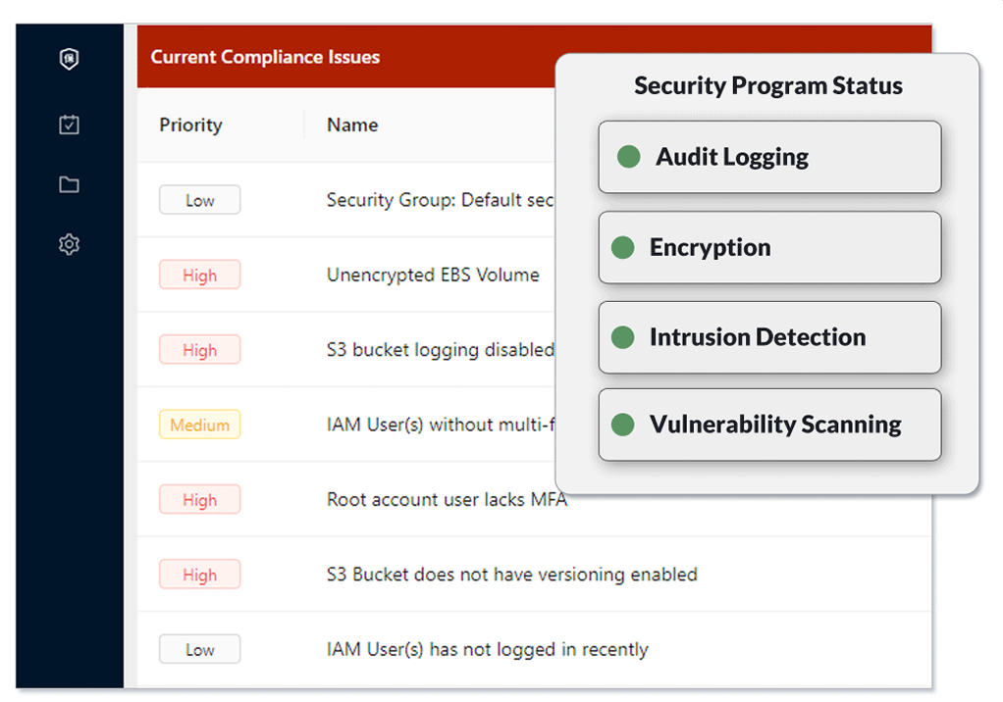Click the shield logo icon in sidebar
This screenshot has width=1003, height=702.
coord(69,59)
